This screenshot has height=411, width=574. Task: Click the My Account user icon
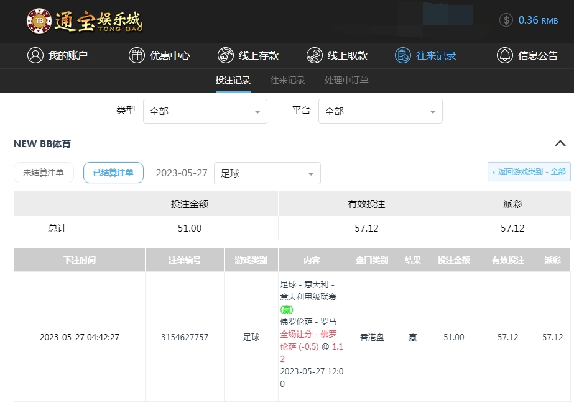[35, 55]
